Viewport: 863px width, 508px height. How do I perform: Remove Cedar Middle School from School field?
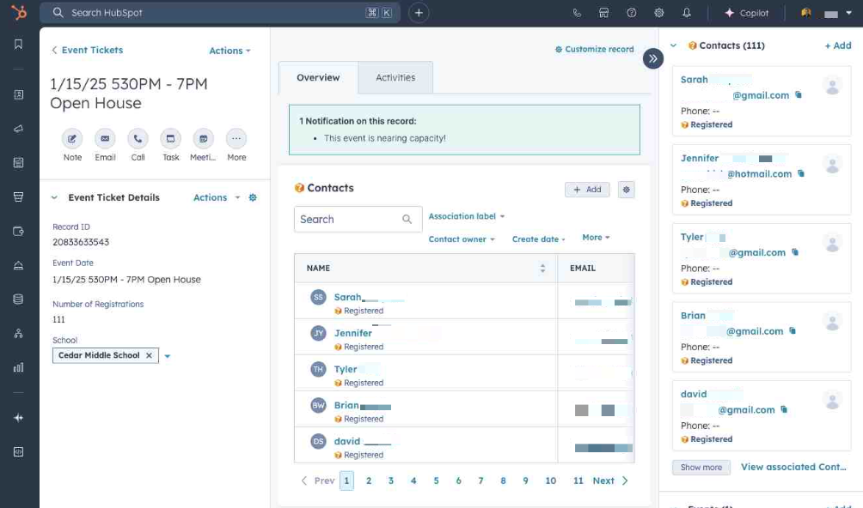coord(149,355)
